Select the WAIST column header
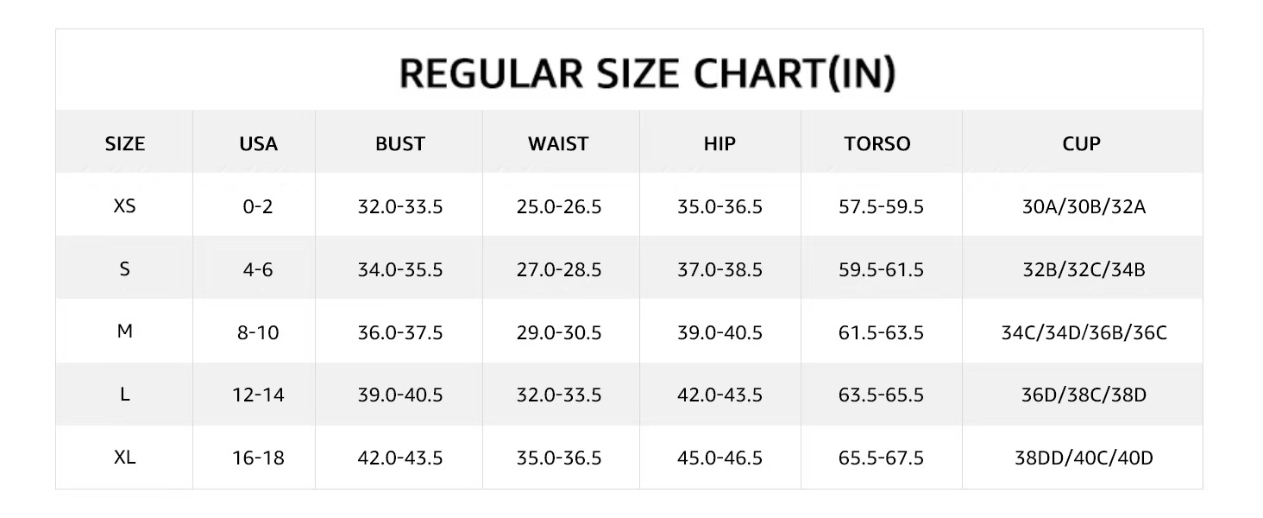1263x518 pixels. 558,143
